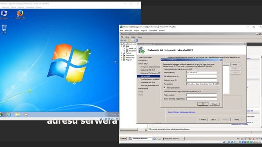
Task: Expand the Serwer DNS tree node
Action: coord(124,49)
